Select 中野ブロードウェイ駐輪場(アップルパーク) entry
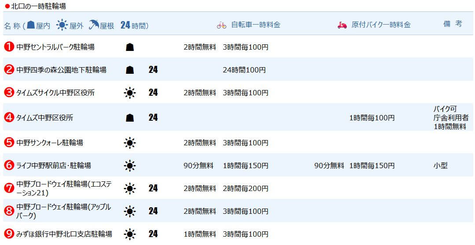 63,211
